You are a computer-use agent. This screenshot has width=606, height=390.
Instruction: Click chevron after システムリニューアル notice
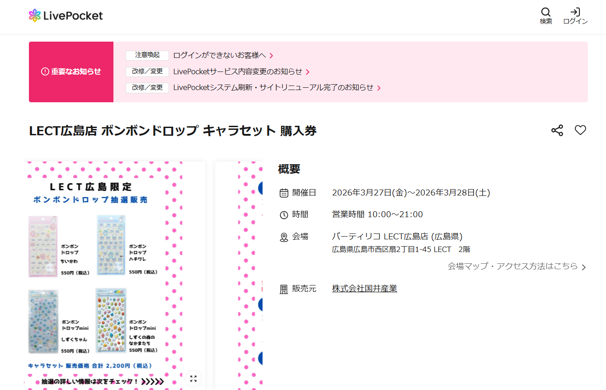tap(380, 88)
